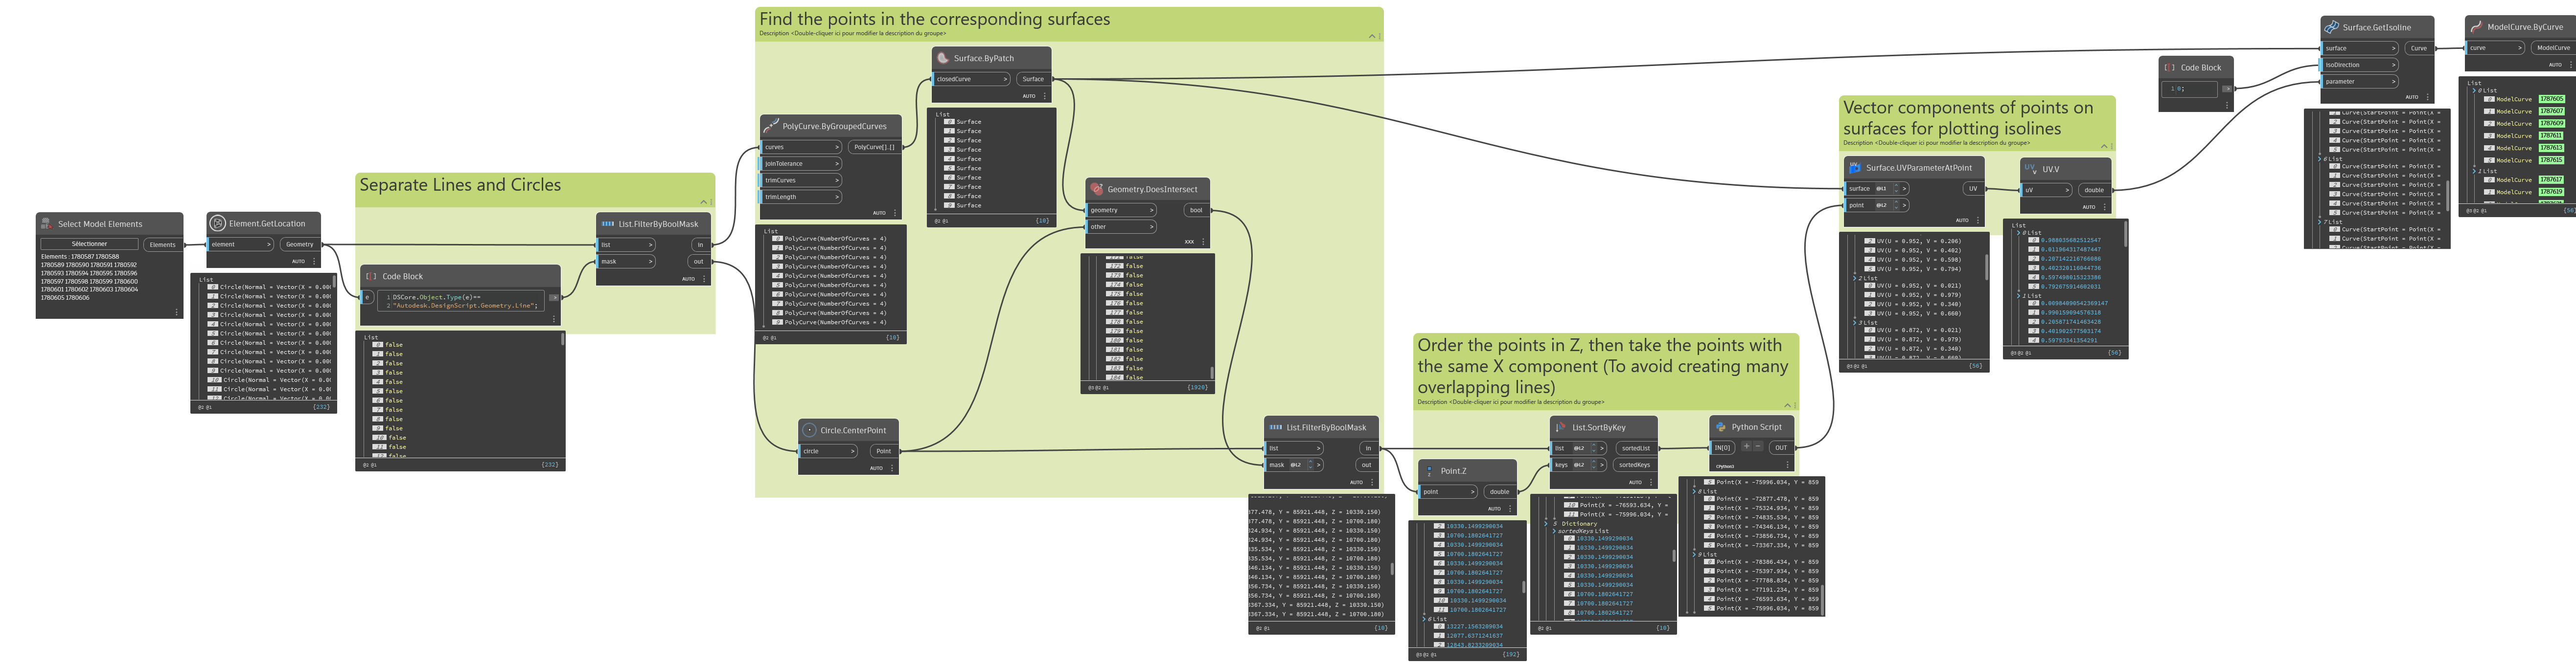Open the three-dot menu of Element.GetLocation node
The image size is (2576, 665).
[x=314, y=262]
